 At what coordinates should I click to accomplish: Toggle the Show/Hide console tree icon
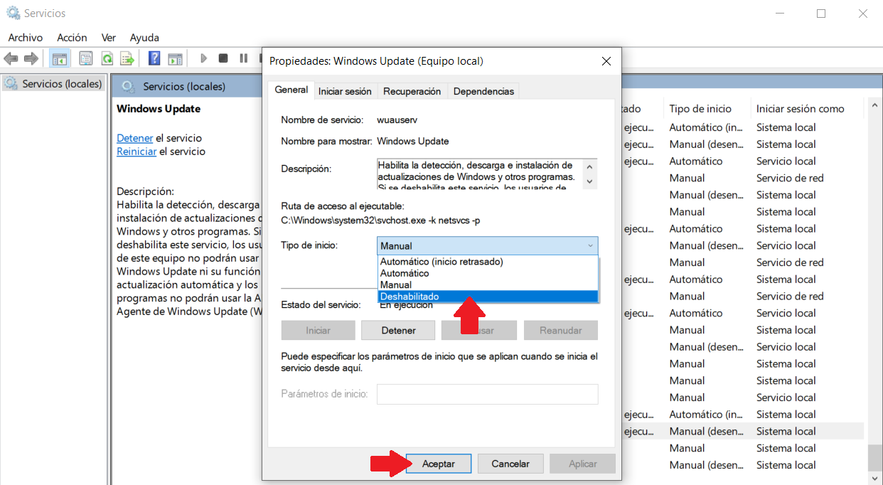[60, 58]
